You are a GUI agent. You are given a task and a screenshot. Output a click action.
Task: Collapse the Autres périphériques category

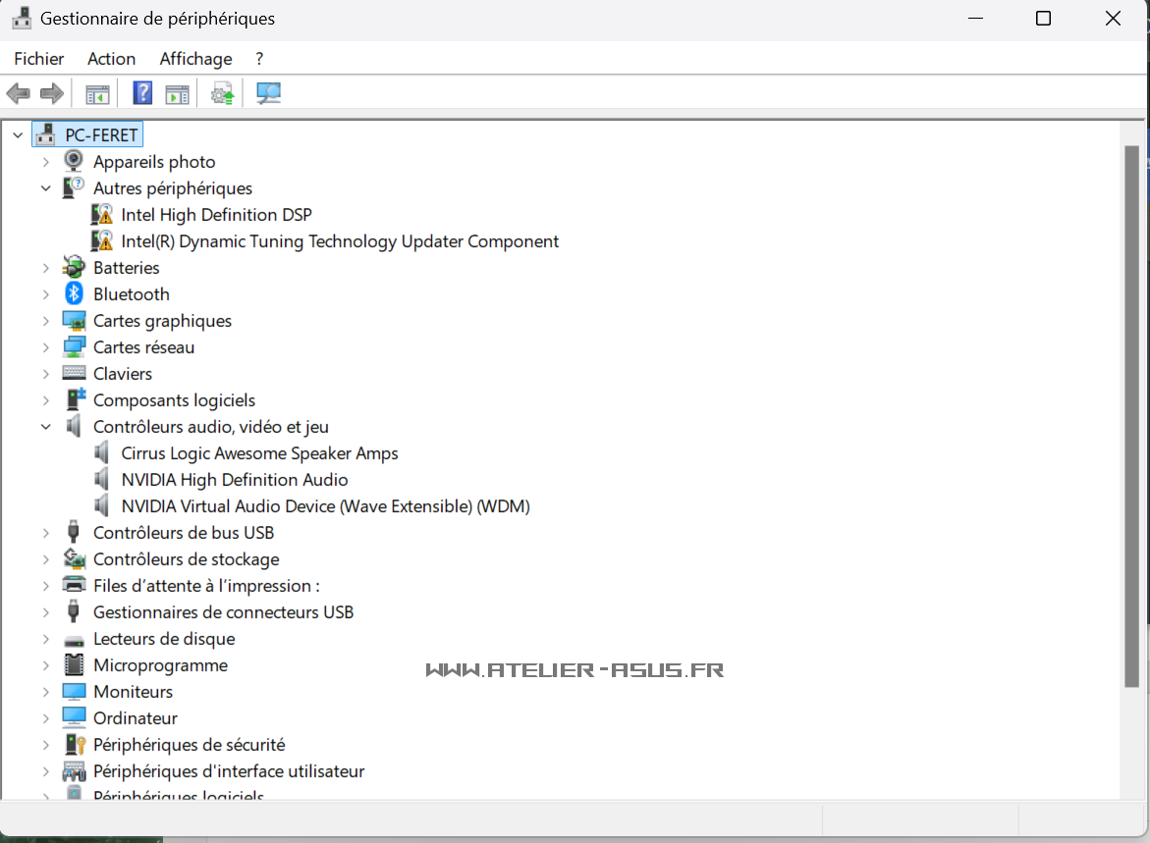pyautogui.click(x=46, y=188)
